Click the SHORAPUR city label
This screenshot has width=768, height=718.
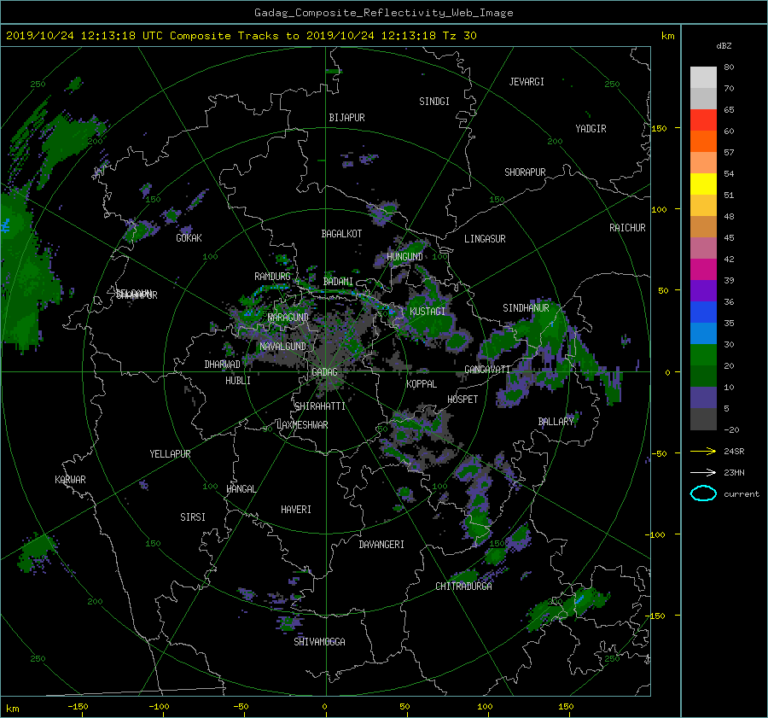[x=525, y=172]
